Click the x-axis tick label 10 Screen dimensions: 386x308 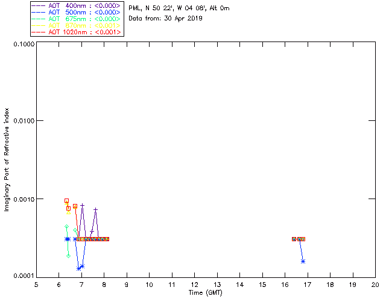tap(149, 285)
